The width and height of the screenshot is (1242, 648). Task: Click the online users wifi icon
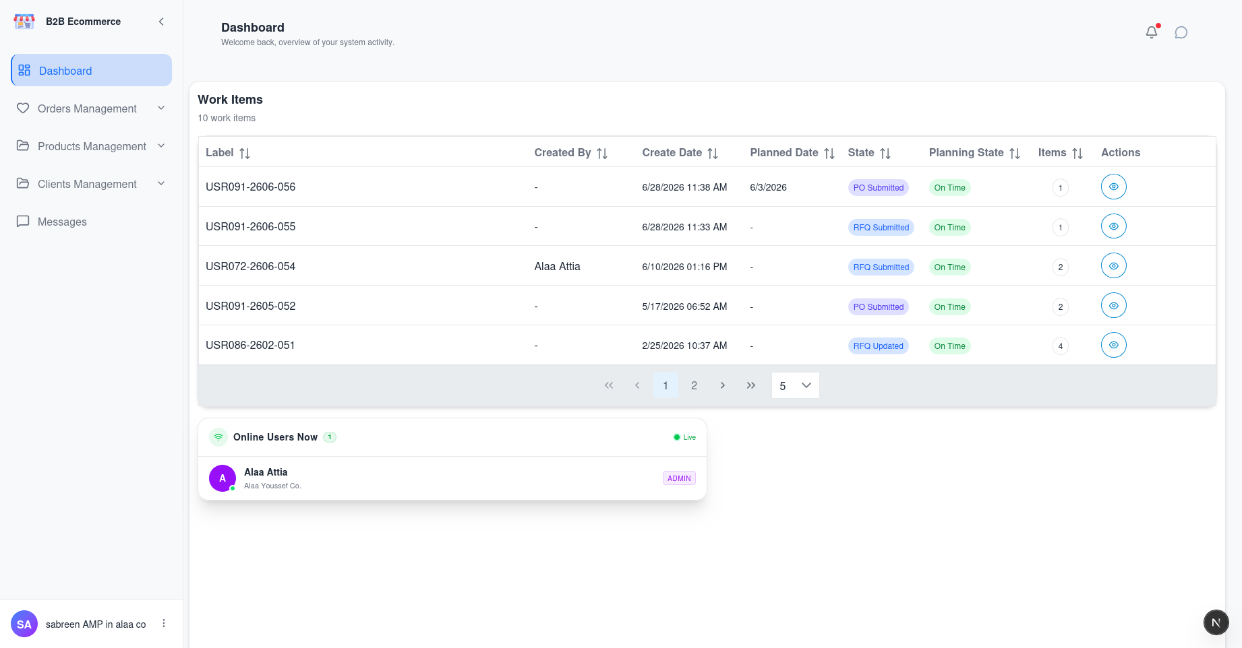[218, 437]
